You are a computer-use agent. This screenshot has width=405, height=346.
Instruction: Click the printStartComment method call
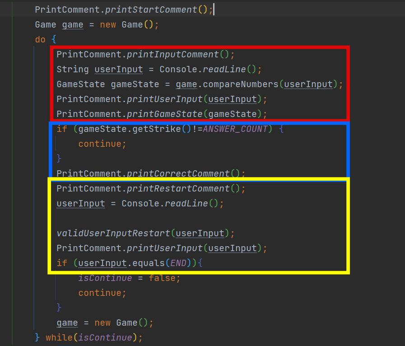151,10
